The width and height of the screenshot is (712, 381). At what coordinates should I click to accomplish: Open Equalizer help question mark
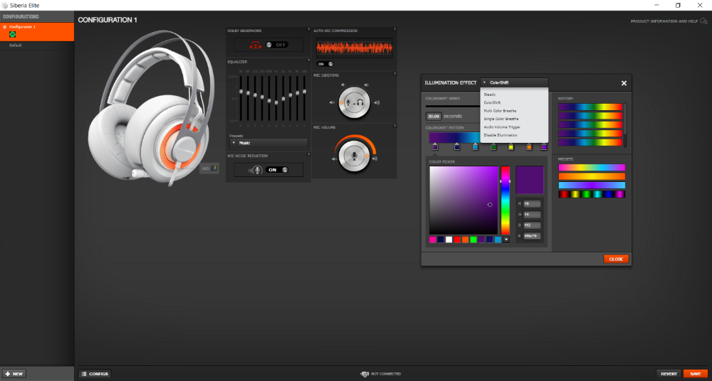click(x=308, y=60)
